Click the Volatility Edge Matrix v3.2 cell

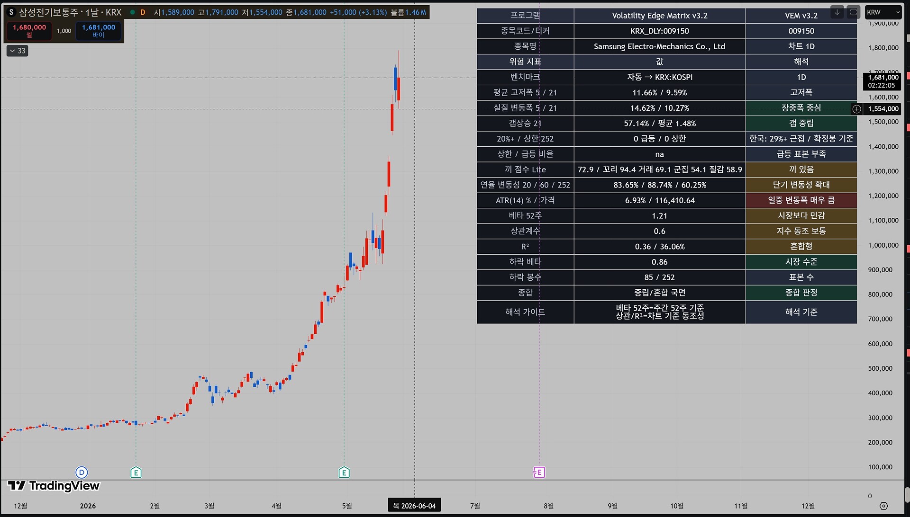[660, 16]
